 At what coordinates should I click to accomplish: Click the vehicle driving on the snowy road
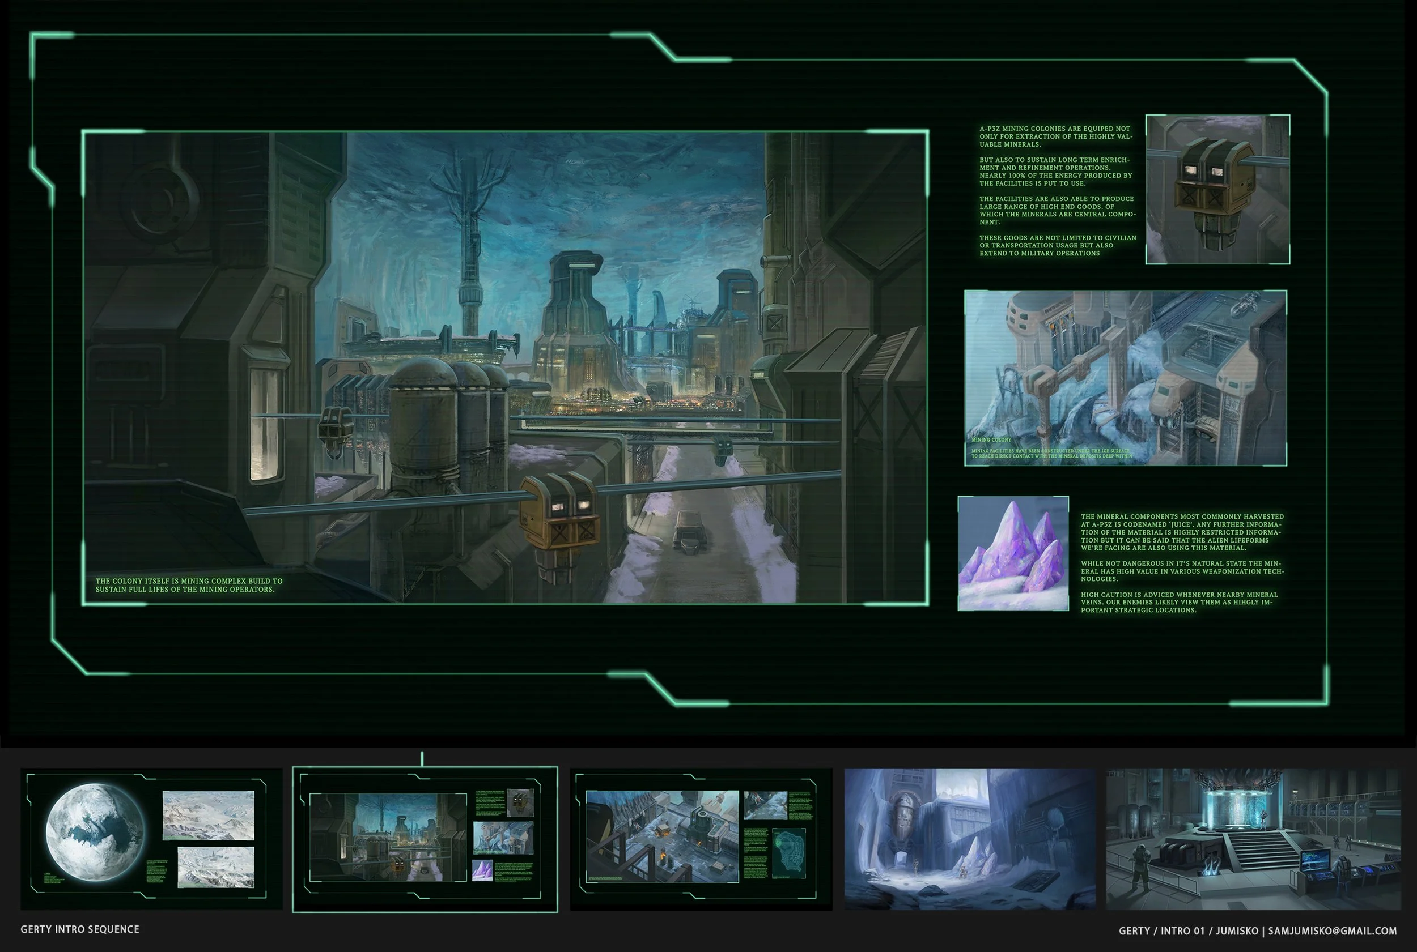point(690,532)
